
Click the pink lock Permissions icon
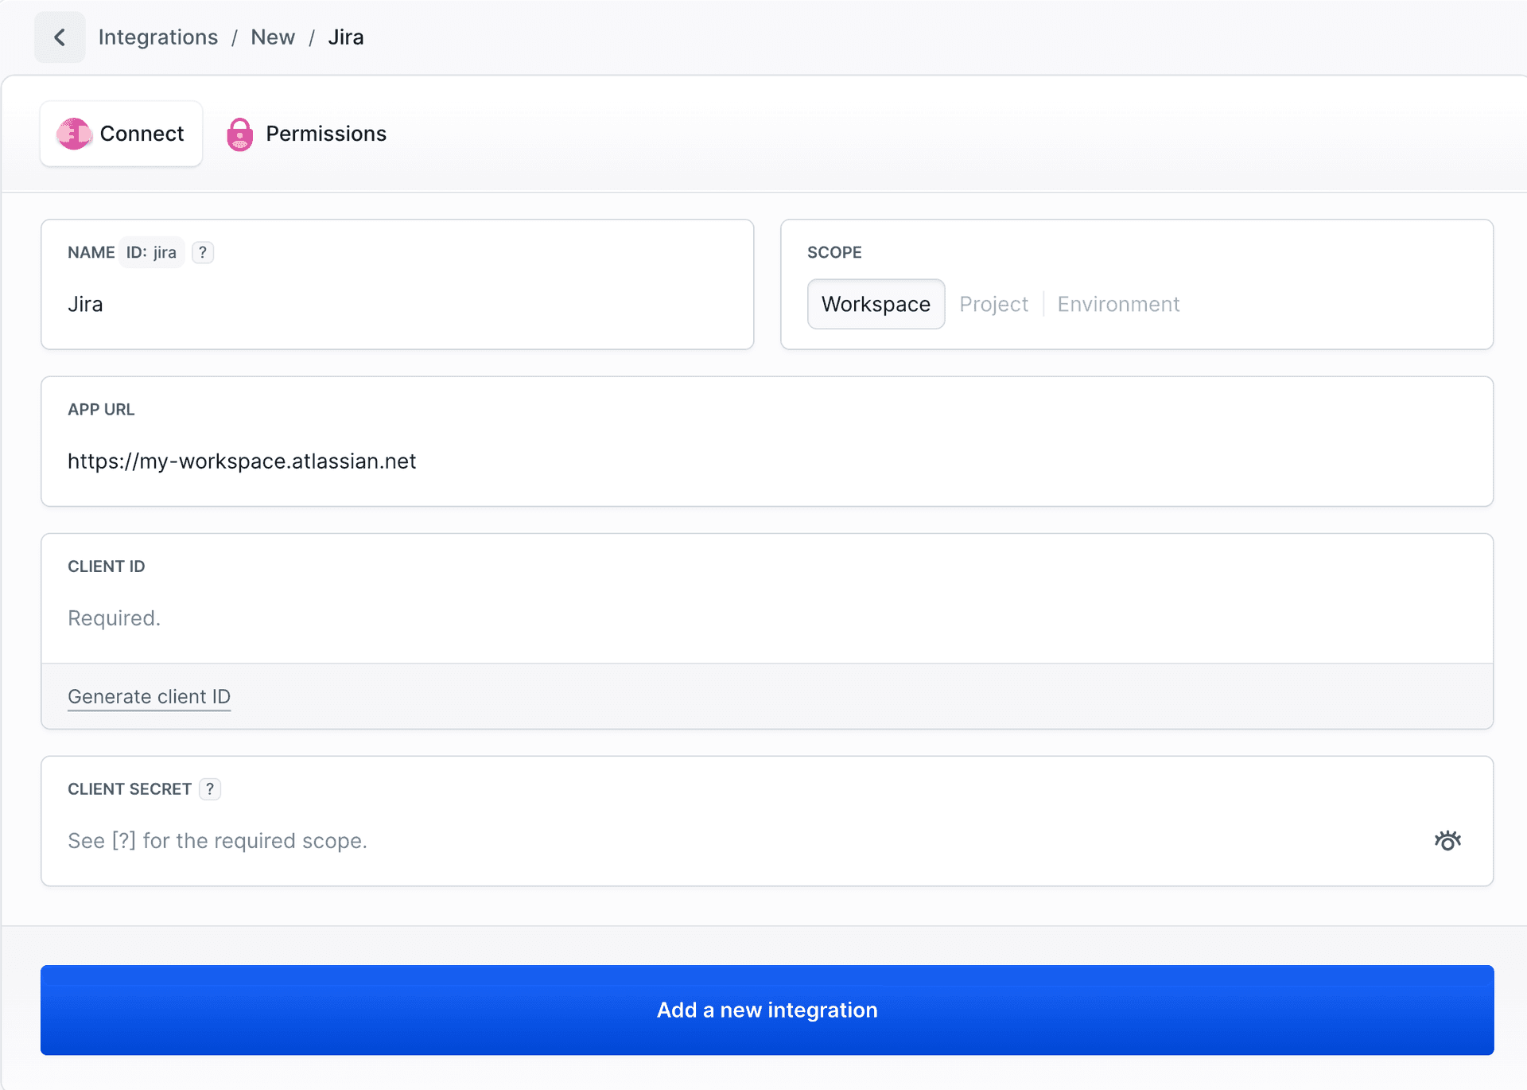(239, 134)
